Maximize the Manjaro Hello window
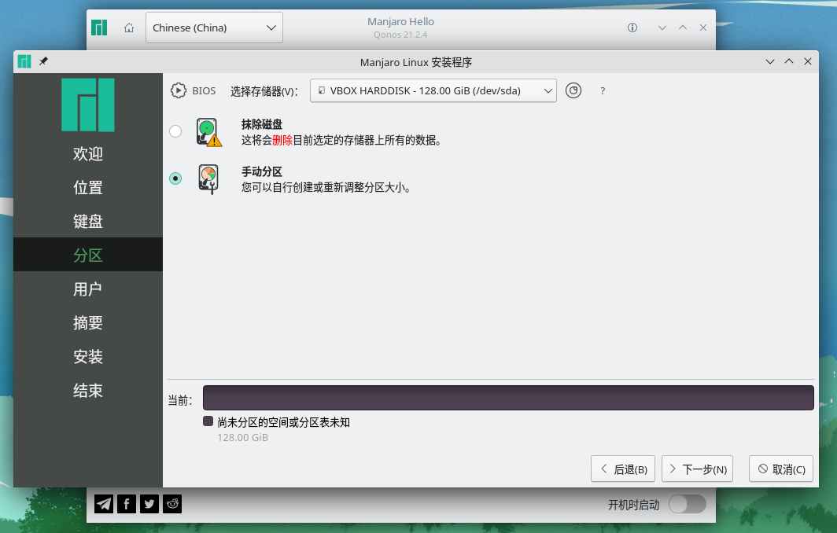The width and height of the screenshot is (837, 533). pos(683,28)
